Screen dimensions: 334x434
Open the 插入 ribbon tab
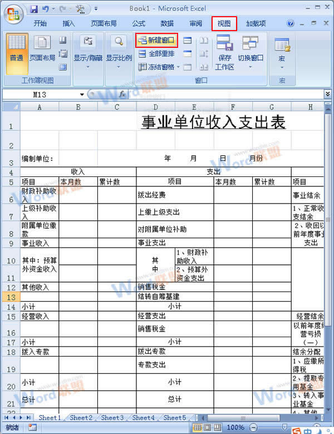pyautogui.click(x=68, y=23)
